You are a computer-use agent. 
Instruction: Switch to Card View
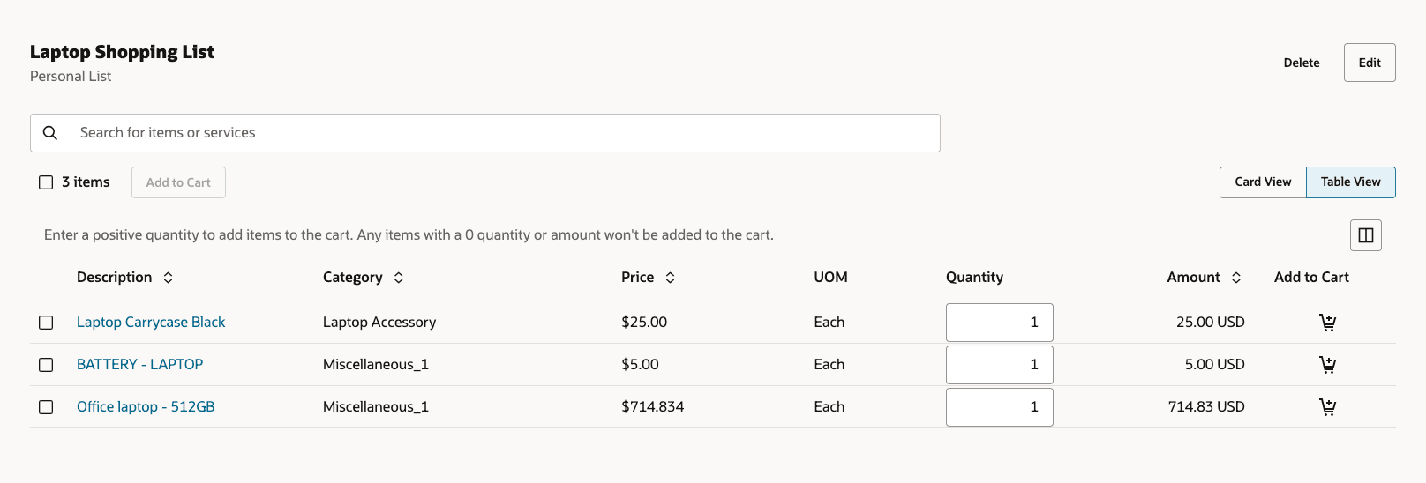click(x=1263, y=182)
